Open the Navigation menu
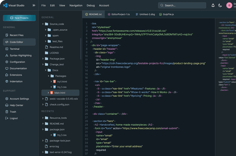Screen dimensions: 236x156 [76, 5]
